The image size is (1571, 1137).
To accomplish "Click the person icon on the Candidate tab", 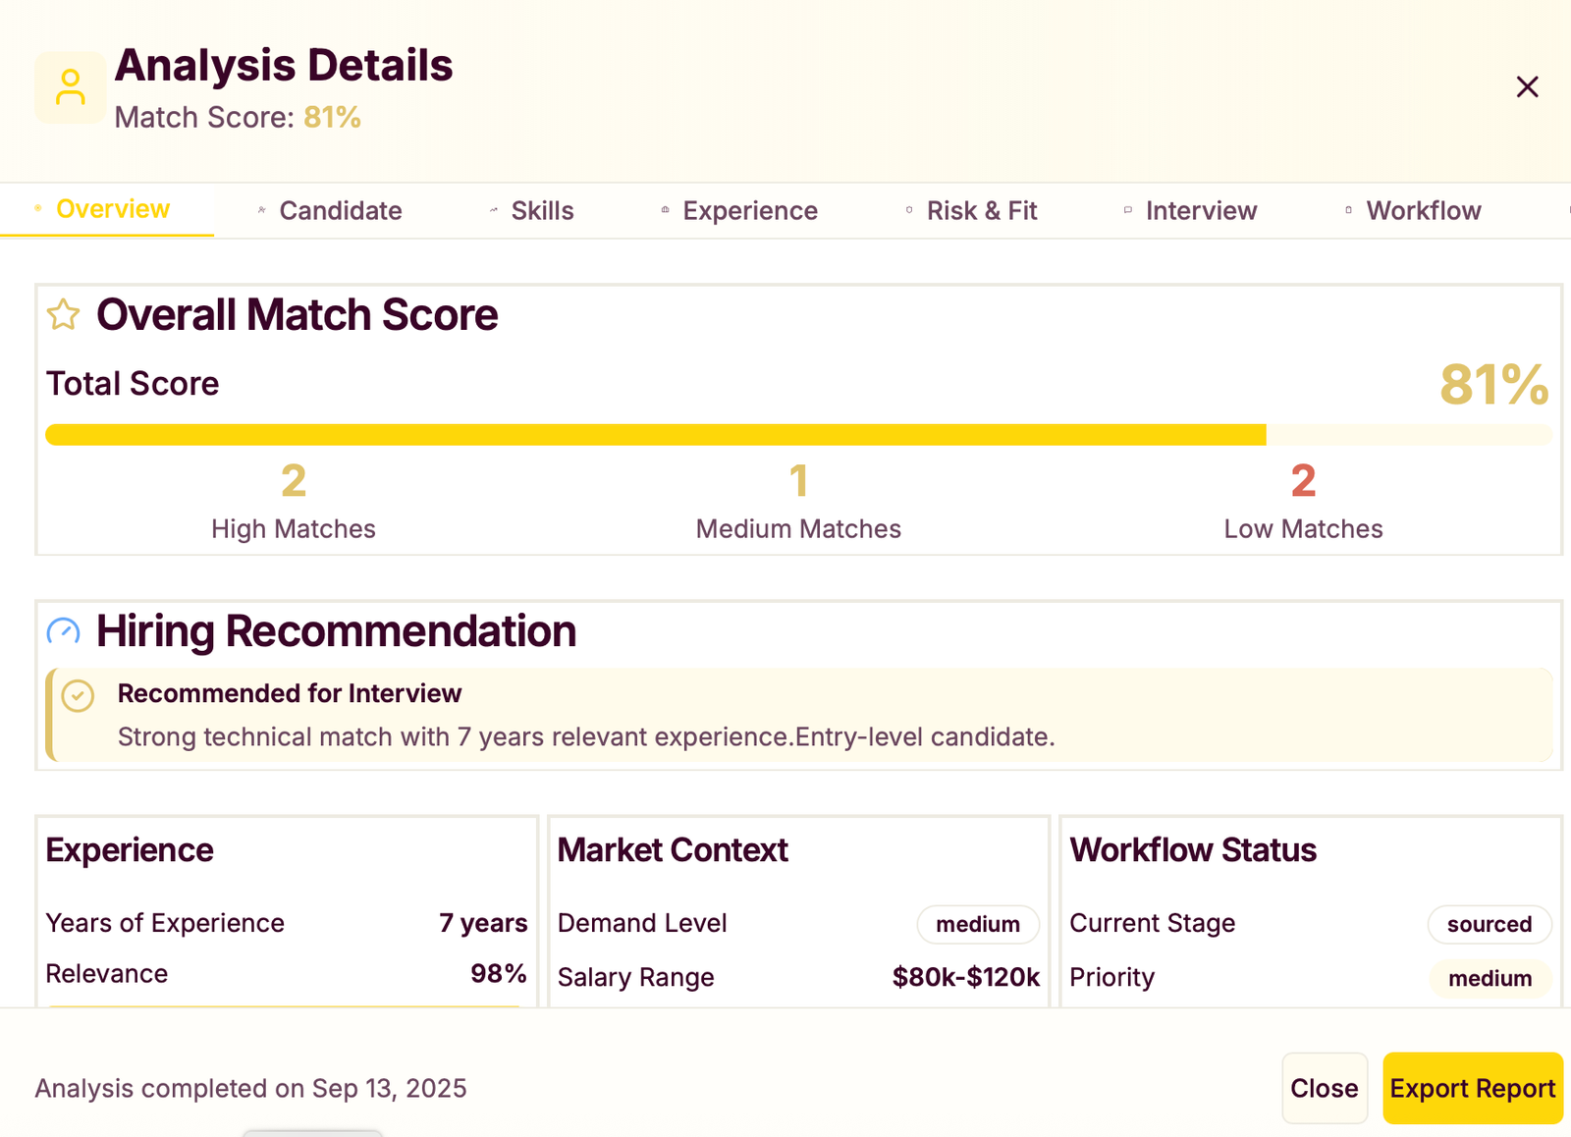I will pos(259,209).
